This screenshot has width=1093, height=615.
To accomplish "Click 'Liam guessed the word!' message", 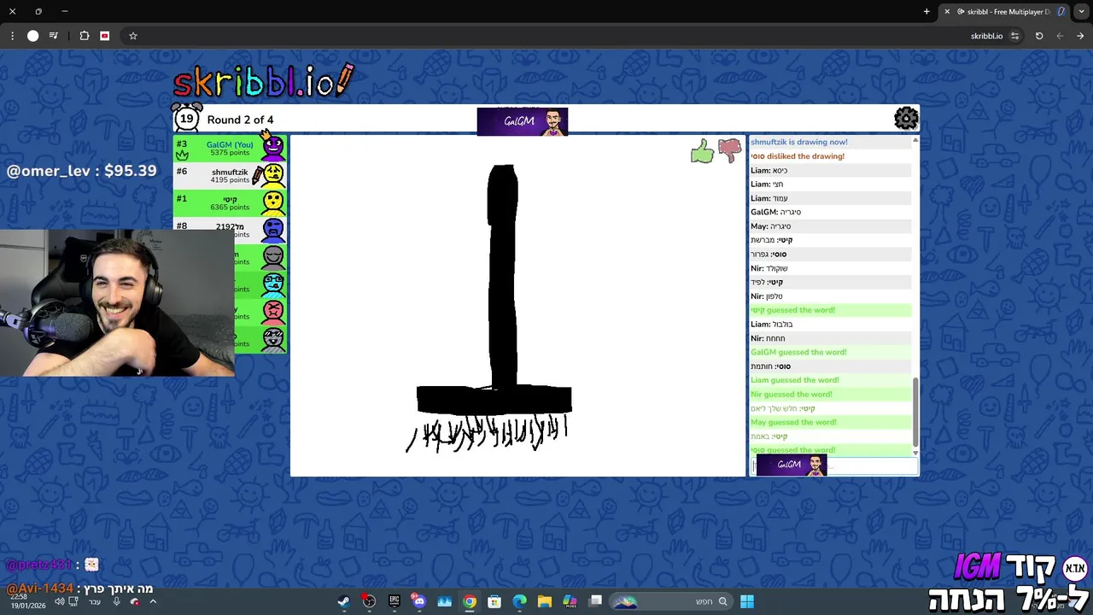I will tap(794, 380).
